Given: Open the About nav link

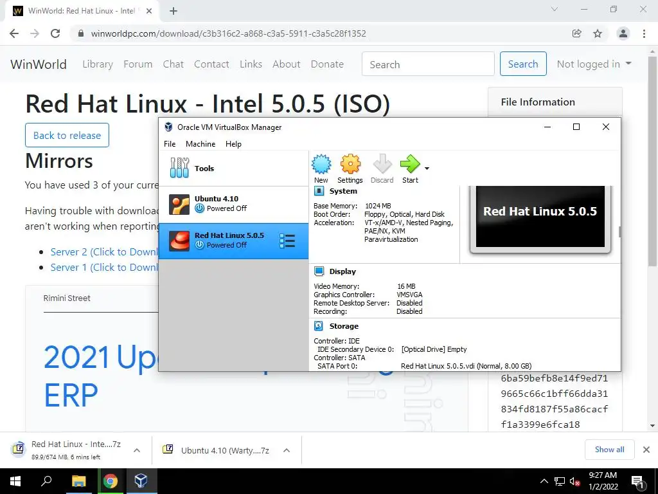Looking at the screenshot, I should (x=287, y=64).
